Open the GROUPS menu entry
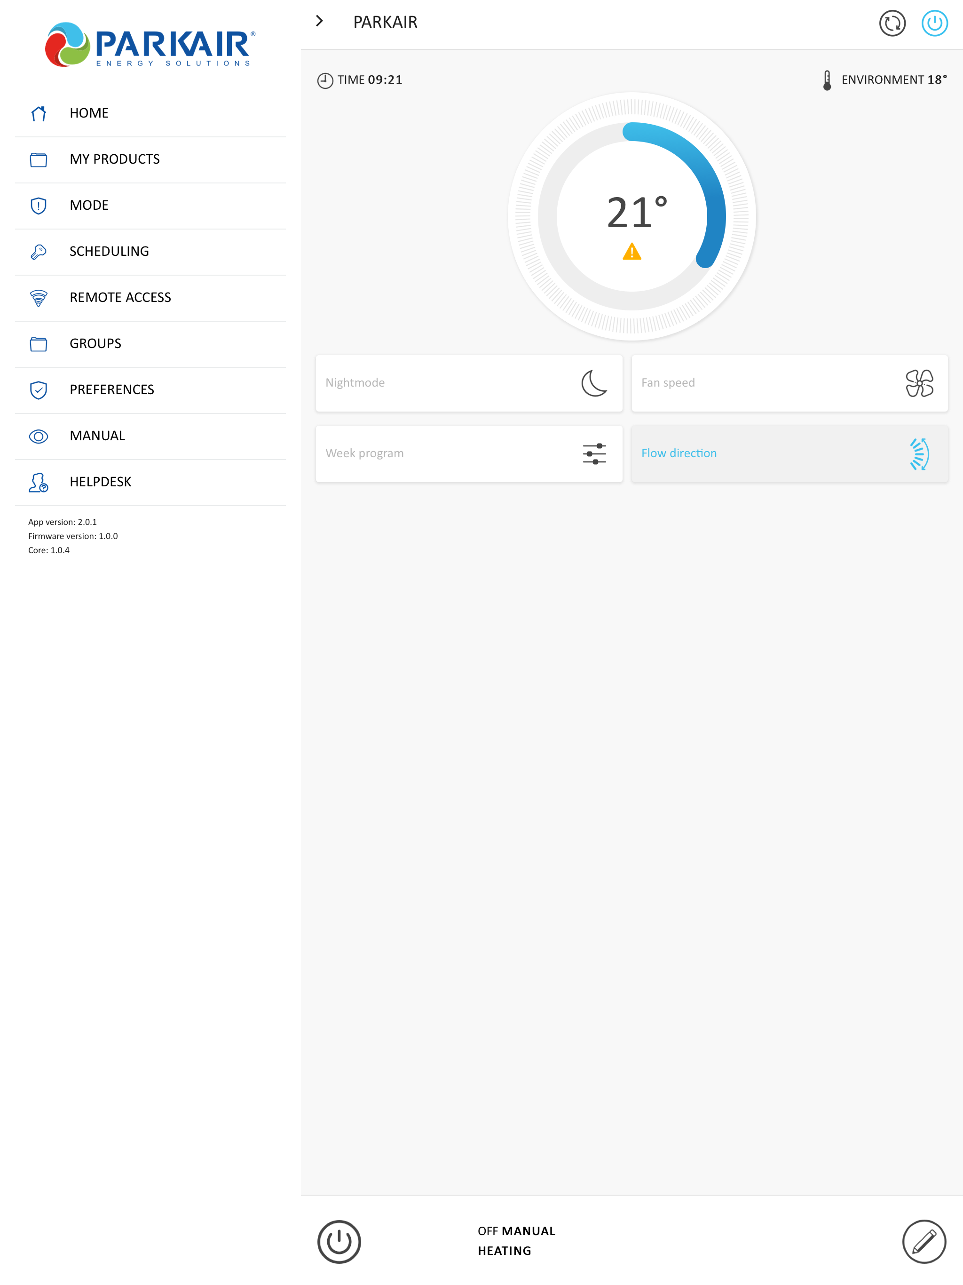963x1285 pixels. click(x=95, y=343)
